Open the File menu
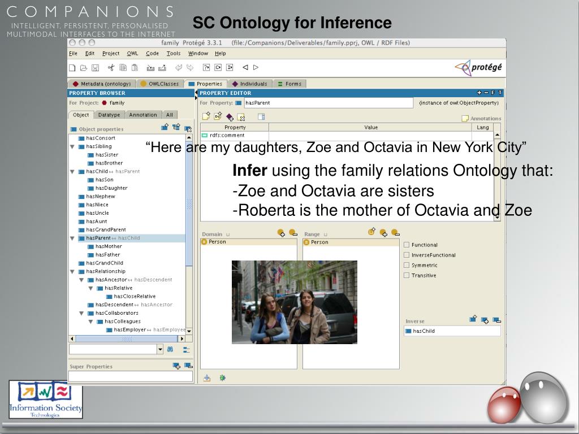This screenshot has width=579, height=434. point(73,54)
